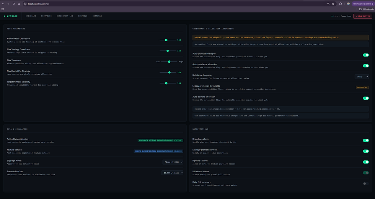This screenshot has width=375, height=199.
Task: Click the Legacy promotion thresholds label
Action: [206, 86]
